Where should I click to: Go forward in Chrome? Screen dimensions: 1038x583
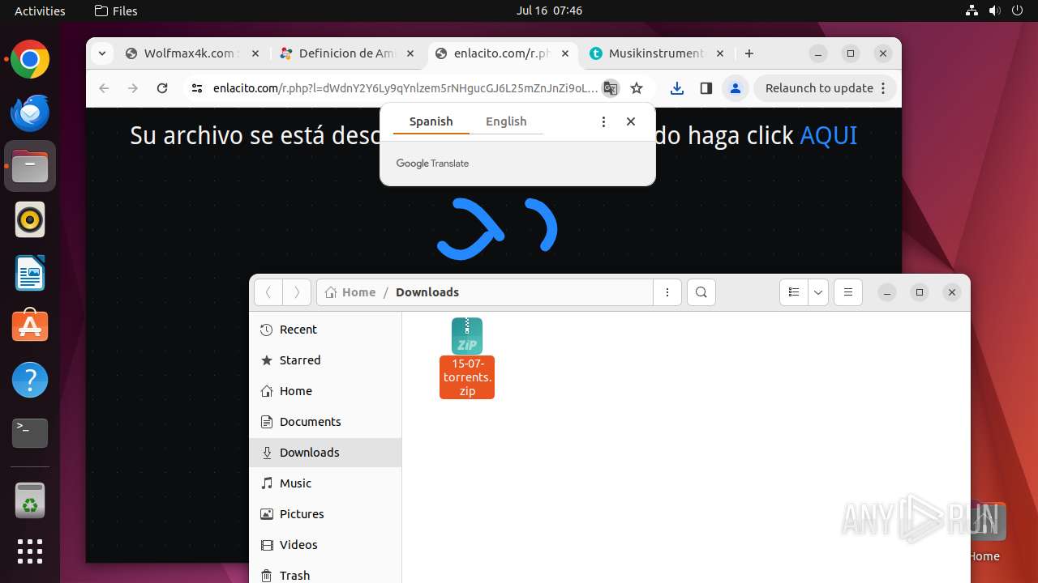(133, 88)
